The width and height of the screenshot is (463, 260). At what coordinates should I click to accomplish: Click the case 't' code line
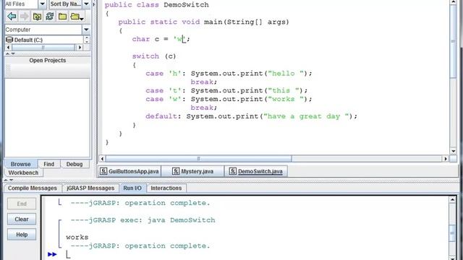pyautogui.click(x=226, y=90)
